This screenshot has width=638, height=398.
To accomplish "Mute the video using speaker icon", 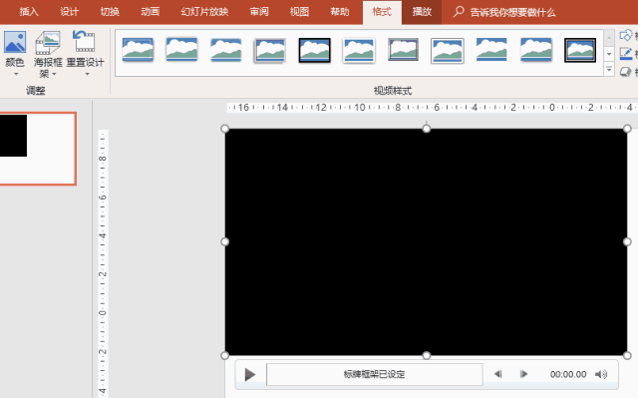I will (x=601, y=374).
